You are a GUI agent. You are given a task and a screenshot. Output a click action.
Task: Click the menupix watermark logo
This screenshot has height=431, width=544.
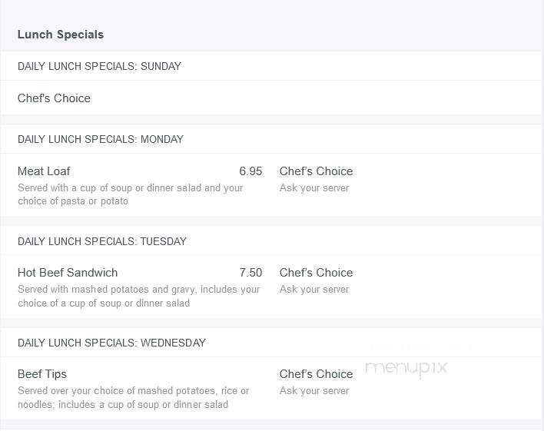pyautogui.click(x=406, y=369)
